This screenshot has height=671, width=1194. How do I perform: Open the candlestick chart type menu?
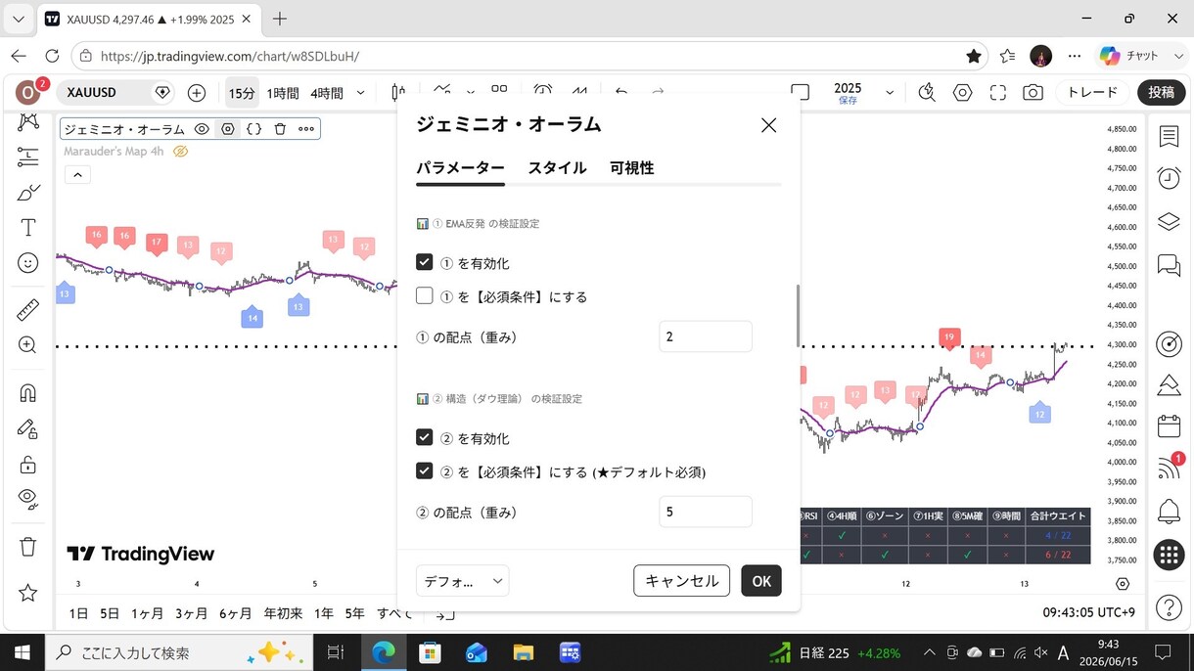[397, 93]
